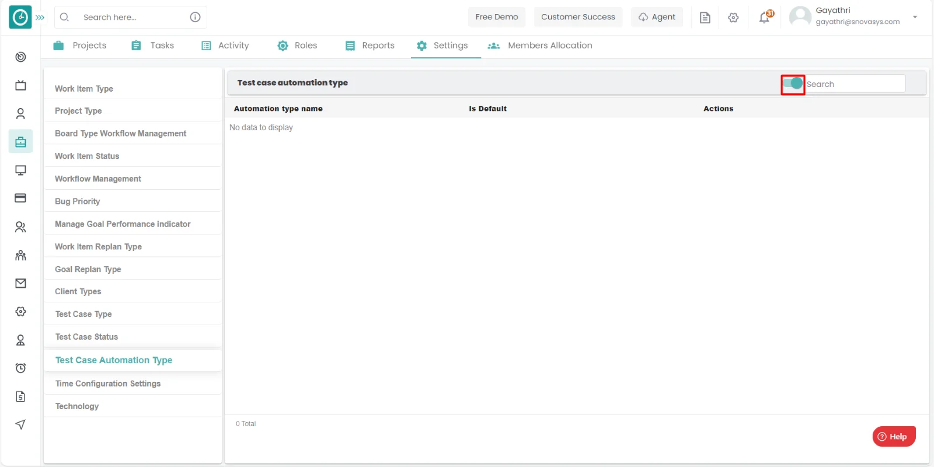934x467 pixels.
Task: Open the gear settings icon in header
Action: (x=733, y=18)
